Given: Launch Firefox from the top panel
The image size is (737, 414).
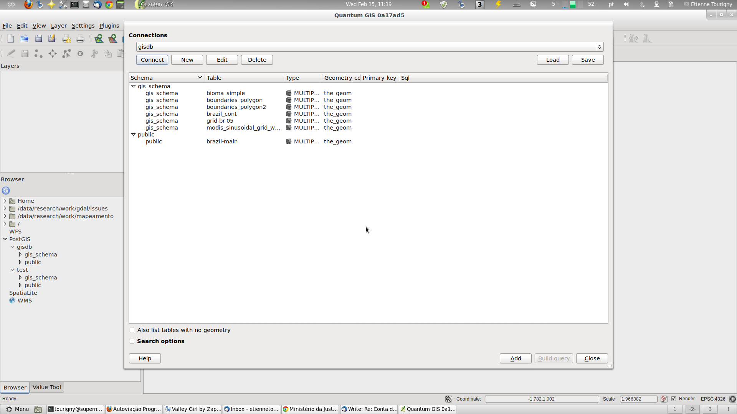Looking at the screenshot, I should click(x=28, y=5).
